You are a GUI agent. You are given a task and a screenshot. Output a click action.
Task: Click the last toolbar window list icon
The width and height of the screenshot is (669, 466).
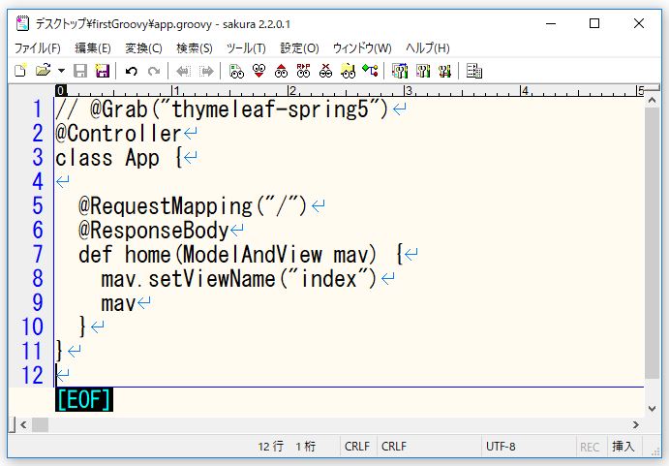[474, 71]
